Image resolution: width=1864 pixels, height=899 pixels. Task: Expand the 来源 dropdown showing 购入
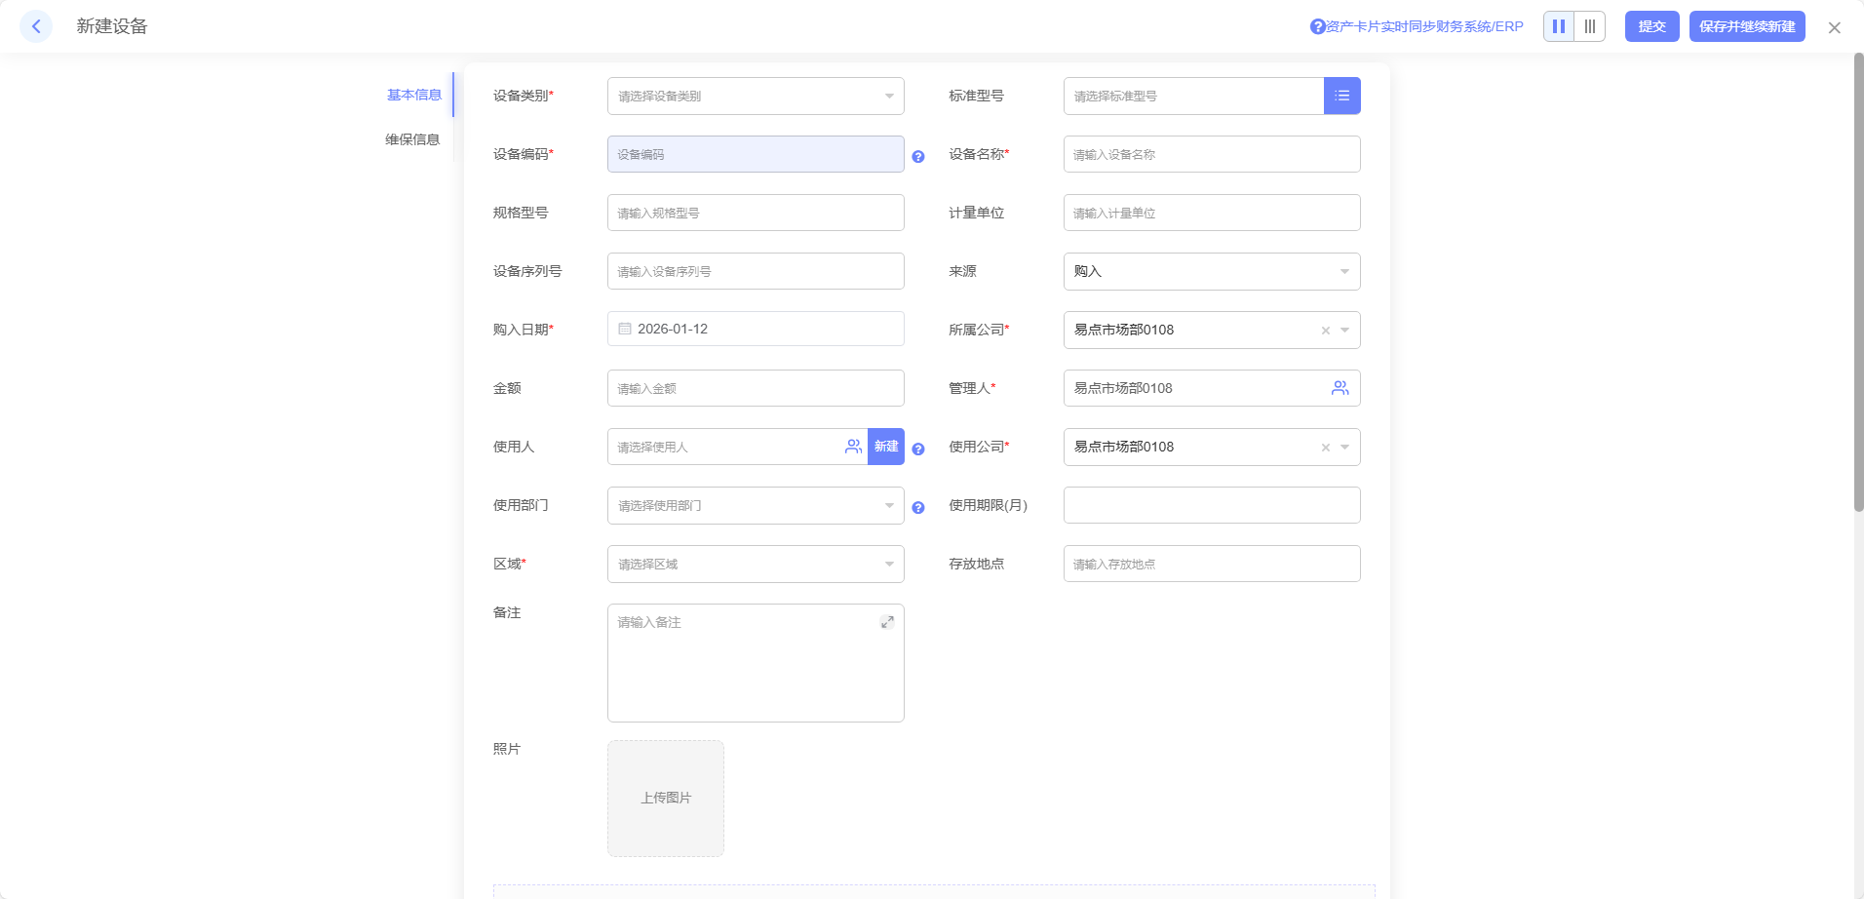click(1211, 271)
